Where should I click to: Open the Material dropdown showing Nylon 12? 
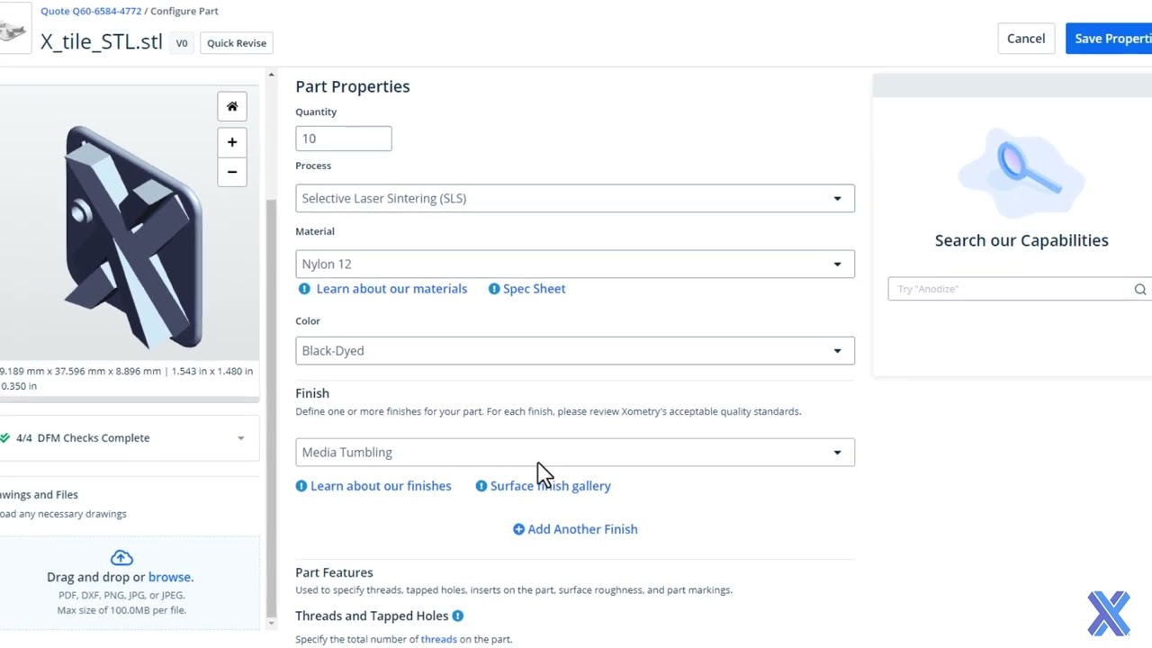coord(574,264)
